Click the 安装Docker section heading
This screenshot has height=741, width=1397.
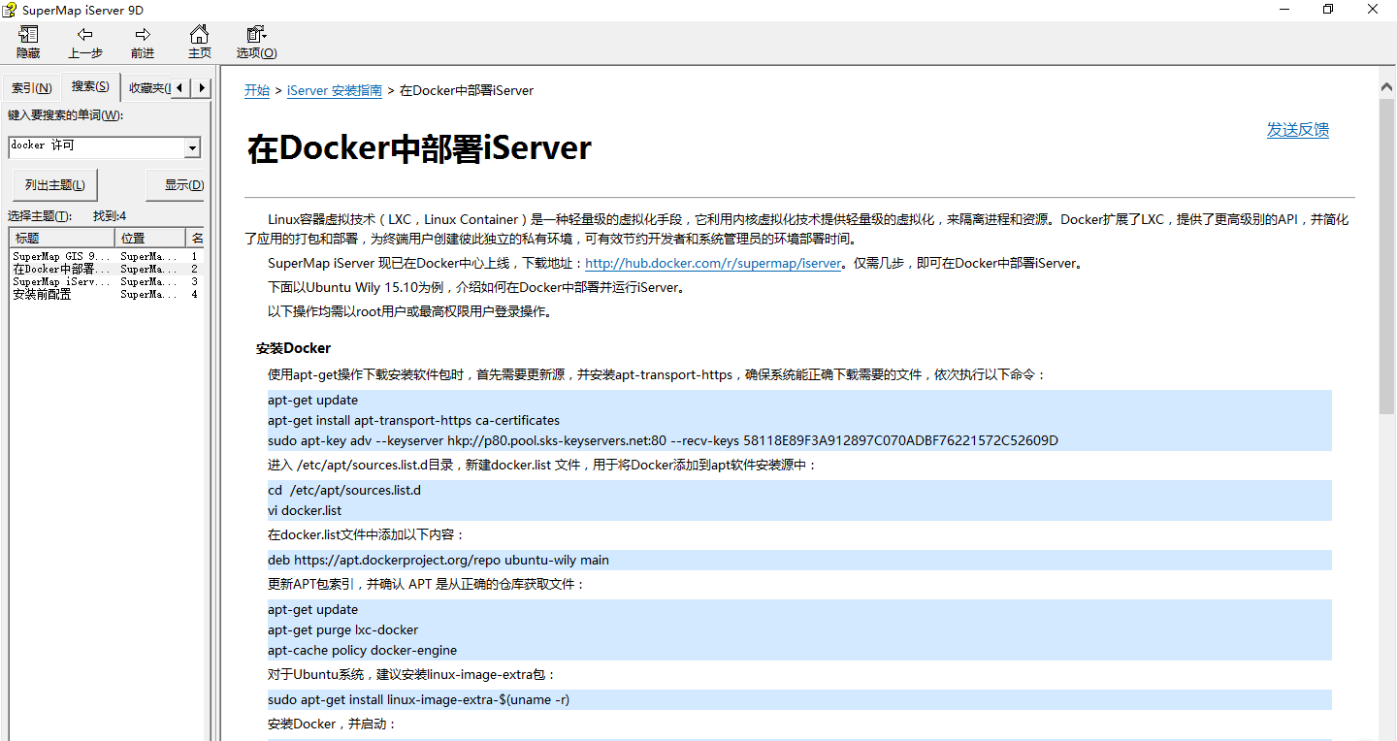[293, 348]
